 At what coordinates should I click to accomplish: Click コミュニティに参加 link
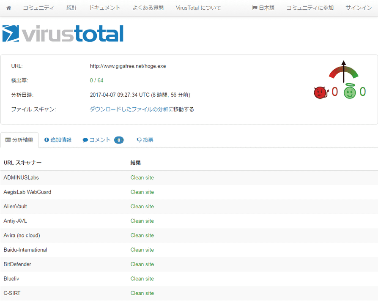tap(310, 8)
